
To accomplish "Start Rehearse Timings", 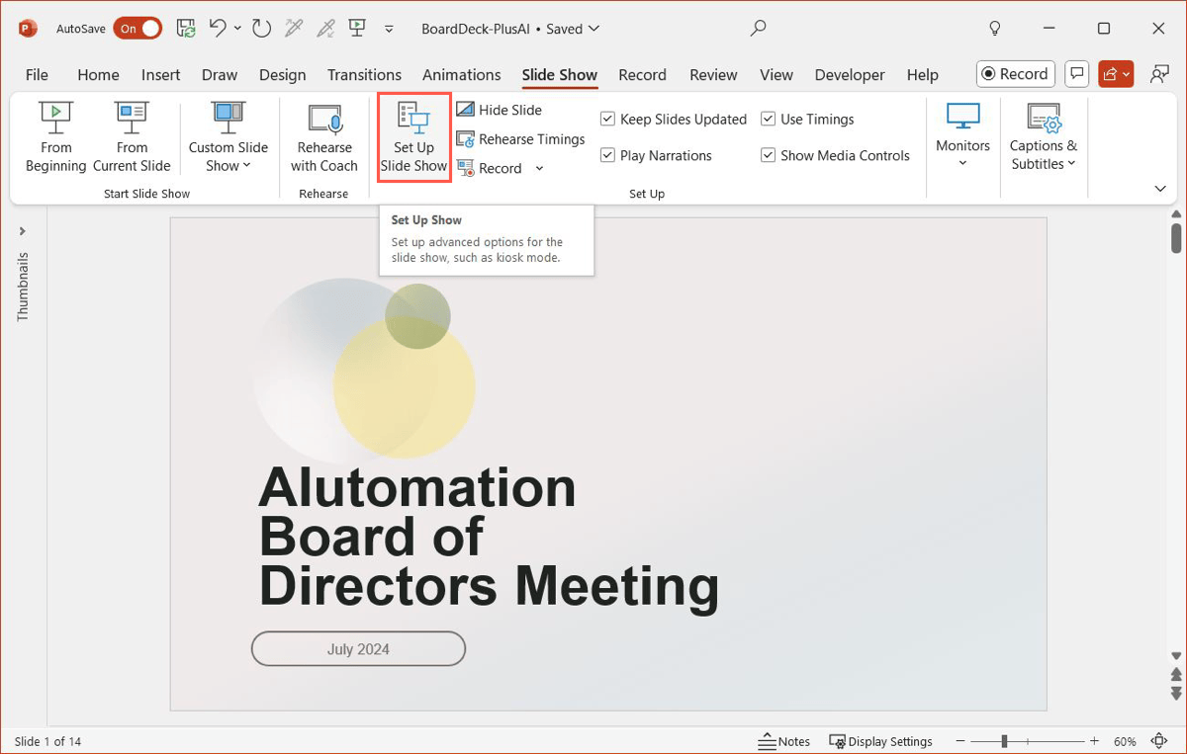I will (x=521, y=139).
